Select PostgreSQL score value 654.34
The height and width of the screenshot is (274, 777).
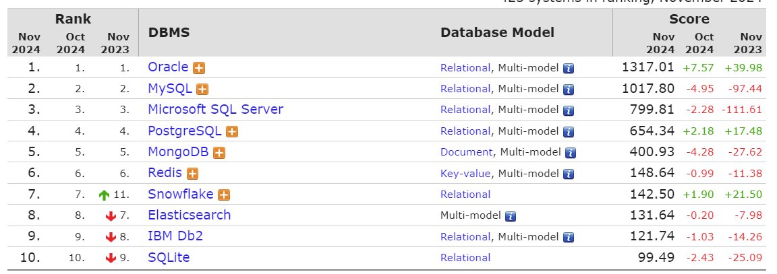pos(652,131)
